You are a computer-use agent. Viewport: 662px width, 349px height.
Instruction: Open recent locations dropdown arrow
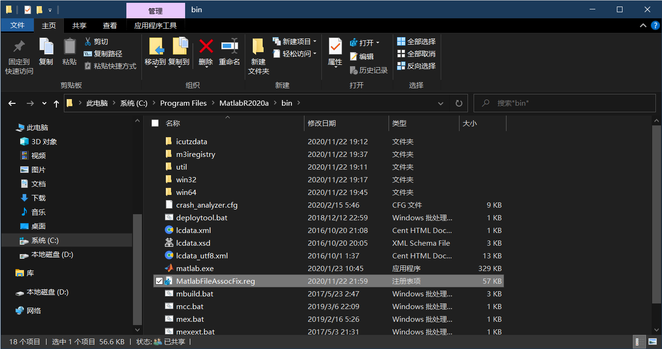coord(44,103)
